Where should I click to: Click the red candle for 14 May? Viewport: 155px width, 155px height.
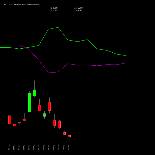(x=39, y=108)
